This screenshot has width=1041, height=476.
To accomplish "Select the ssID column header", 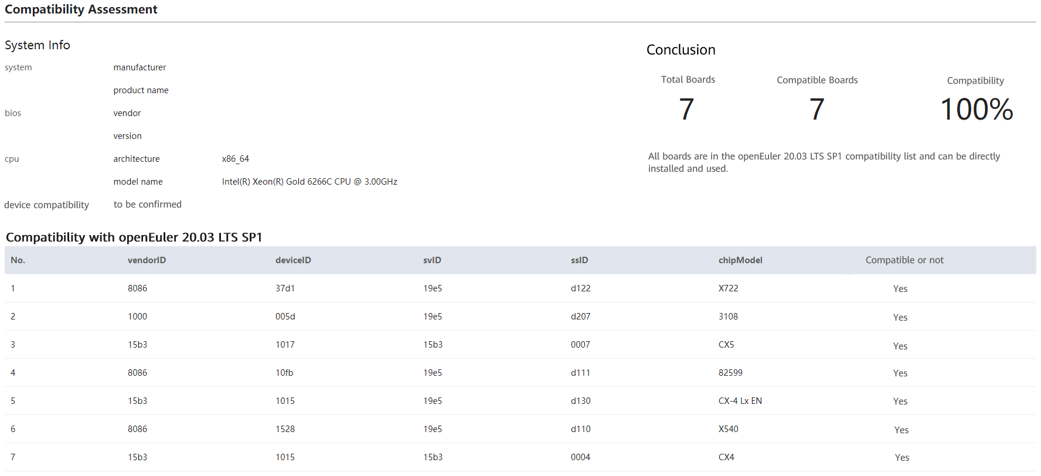I will coord(579,260).
